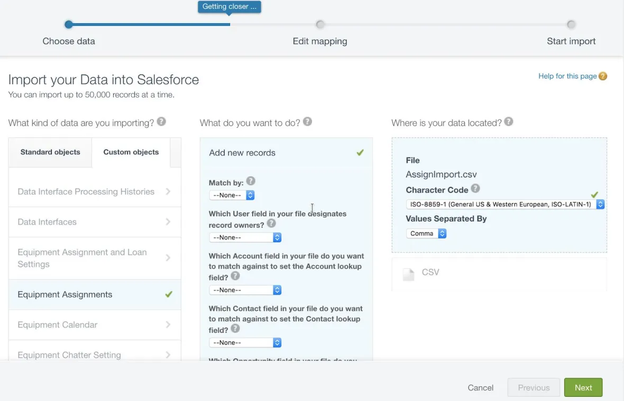Click the 'Getting closer ...' progress tooltip
This screenshot has height=401, width=624.
pos(229,7)
